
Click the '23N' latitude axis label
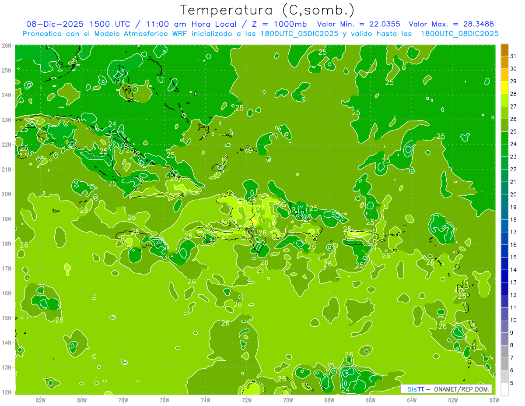pos(7,120)
